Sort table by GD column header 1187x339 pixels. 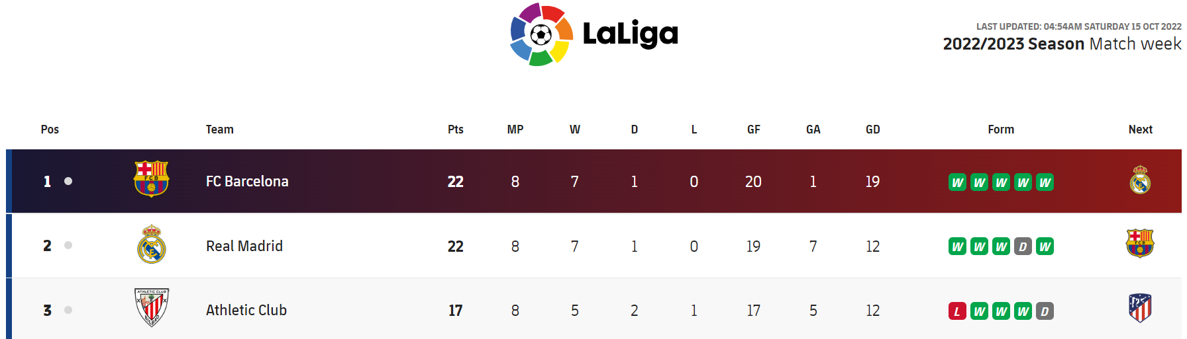coord(872,130)
